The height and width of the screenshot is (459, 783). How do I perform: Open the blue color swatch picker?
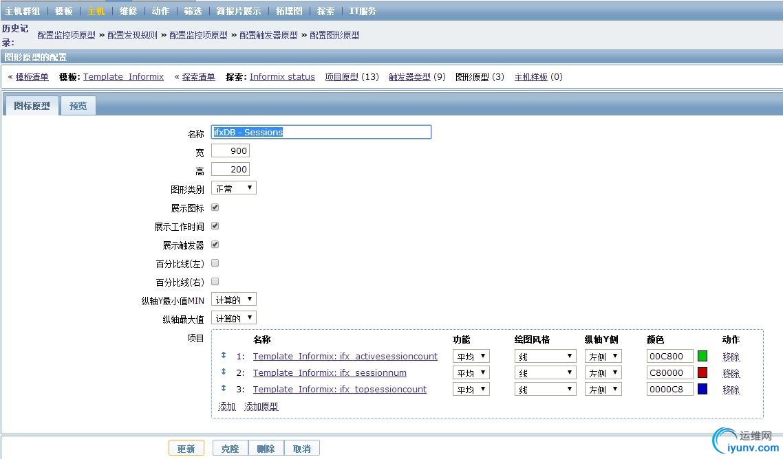[702, 389]
